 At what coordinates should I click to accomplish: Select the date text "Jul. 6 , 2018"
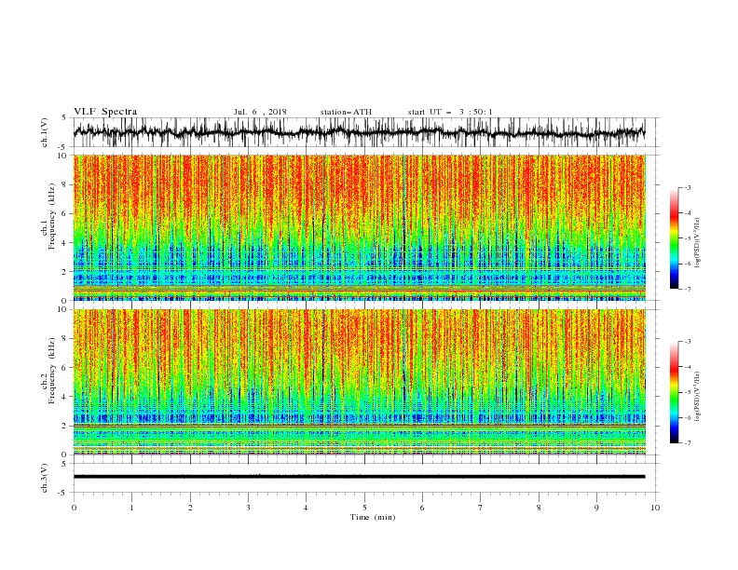click(x=260, y=112)
